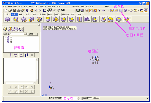151x103 pixels.
Task: Open manager layers stack tab icon
Action: (x=16, y=29)
